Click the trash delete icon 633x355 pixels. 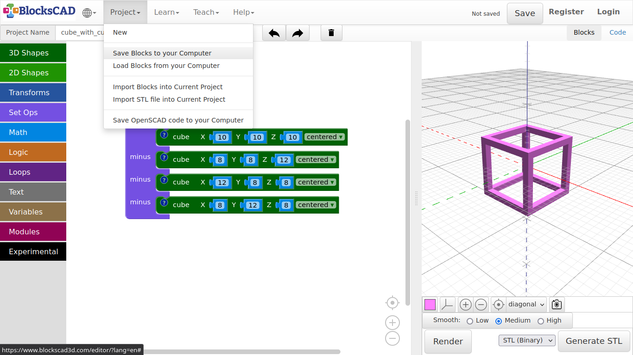[331, 33]
